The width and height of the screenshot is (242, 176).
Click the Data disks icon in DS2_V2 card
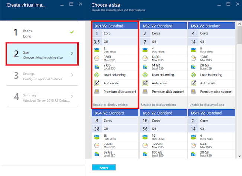(x=145, y=50)
